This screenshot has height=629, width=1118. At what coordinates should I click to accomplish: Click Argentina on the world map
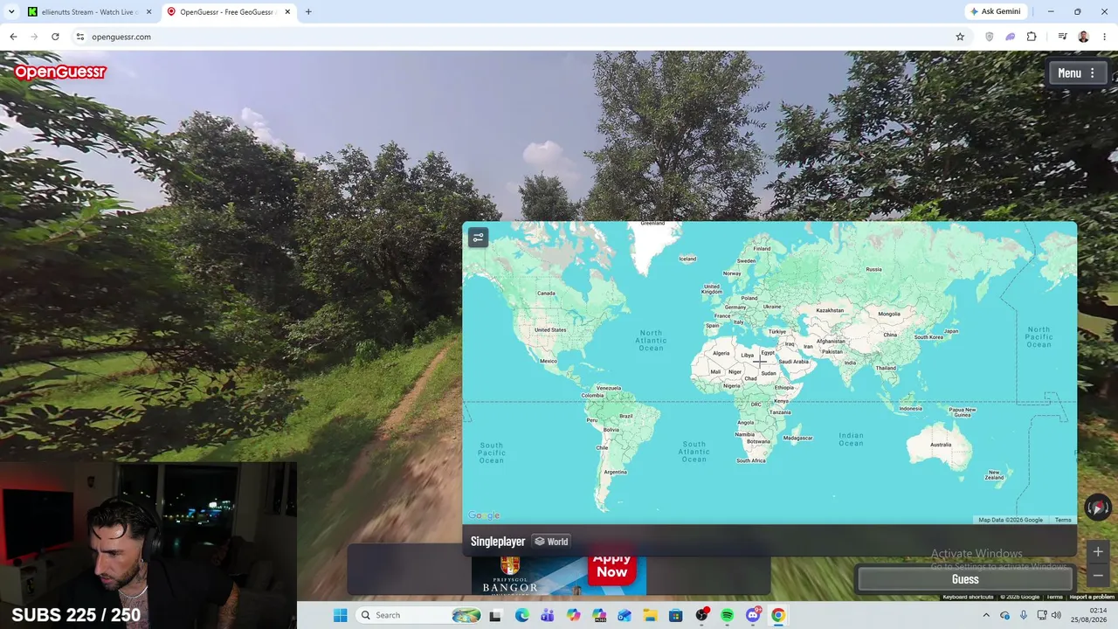[615, 472]
